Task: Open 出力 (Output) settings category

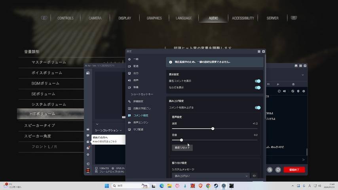Action: click(136, 73)
